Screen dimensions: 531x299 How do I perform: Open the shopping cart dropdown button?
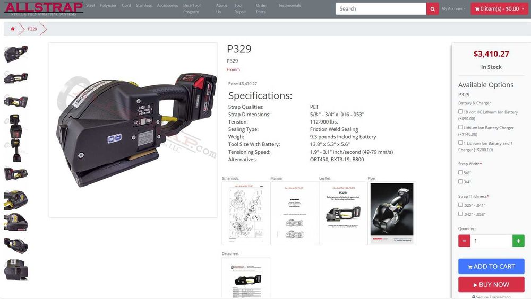tap(499, 9)
